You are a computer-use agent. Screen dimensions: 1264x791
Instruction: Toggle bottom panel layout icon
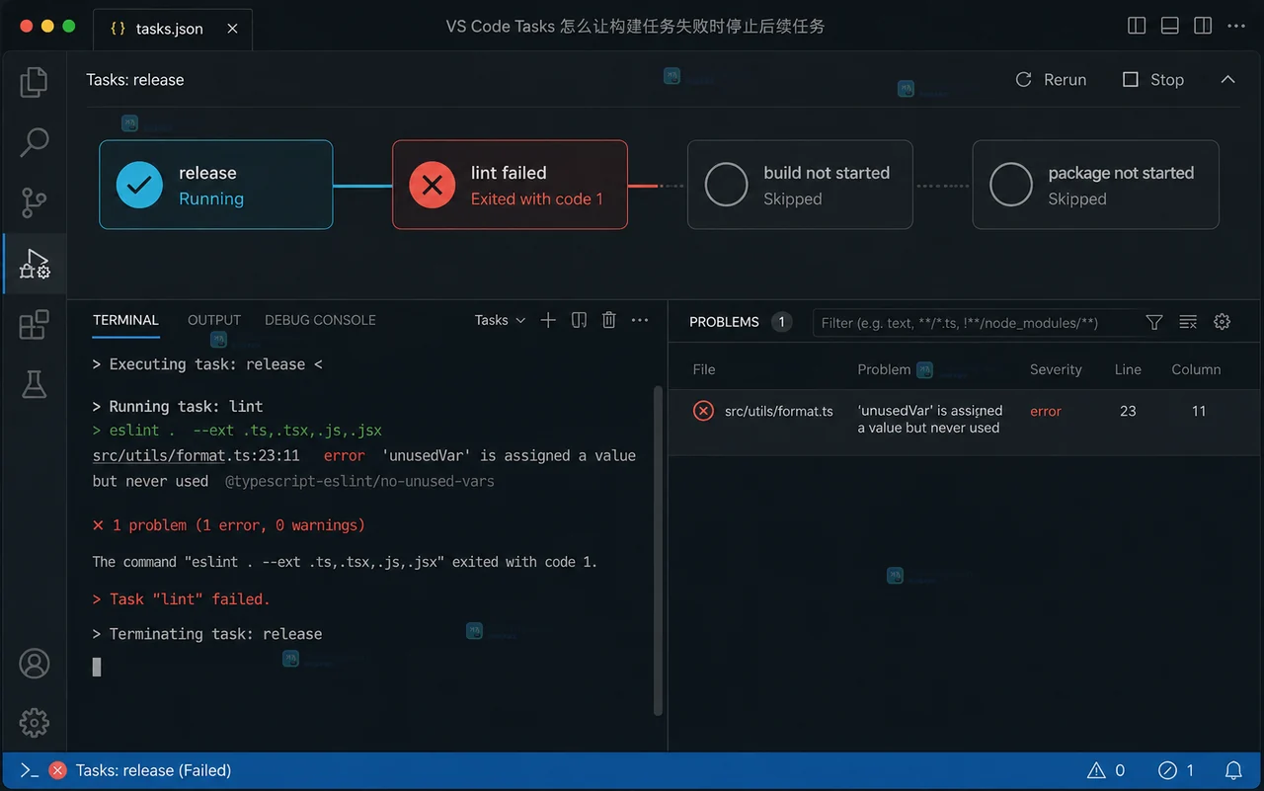pos(1169,26)
